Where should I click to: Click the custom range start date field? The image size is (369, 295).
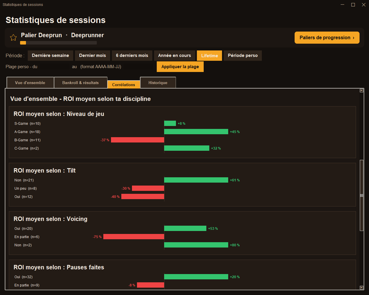(x=55, y=67)
